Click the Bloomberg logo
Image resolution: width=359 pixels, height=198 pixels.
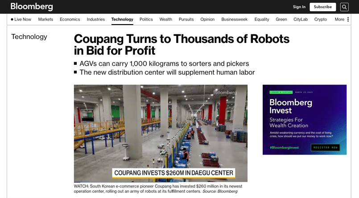(x=32, y=6)
